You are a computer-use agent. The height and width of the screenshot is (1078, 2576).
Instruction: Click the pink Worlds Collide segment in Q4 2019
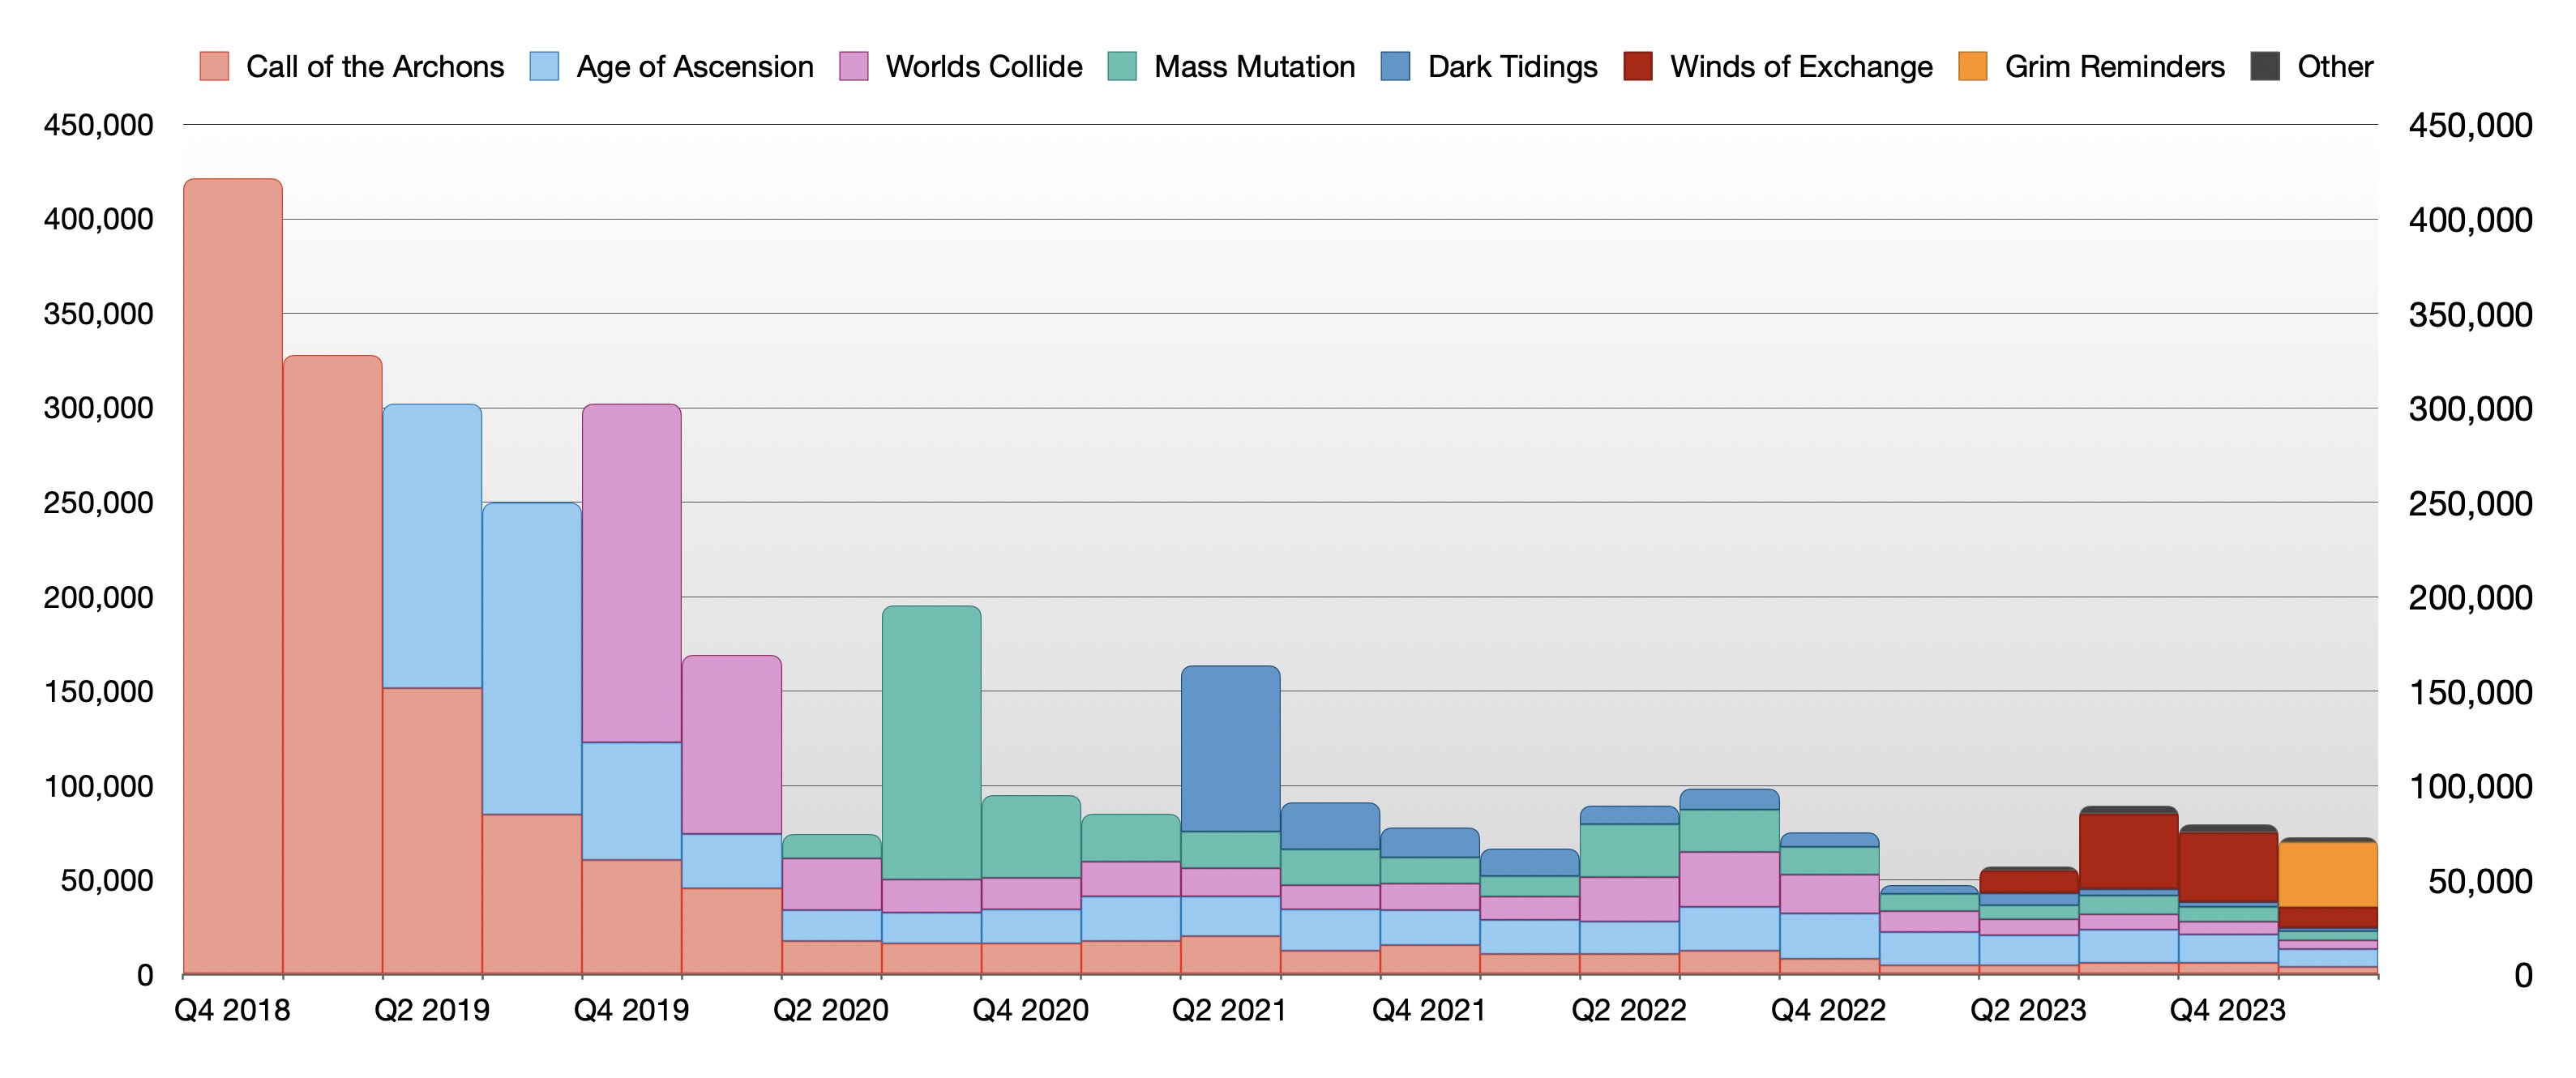tap(631, 572)
